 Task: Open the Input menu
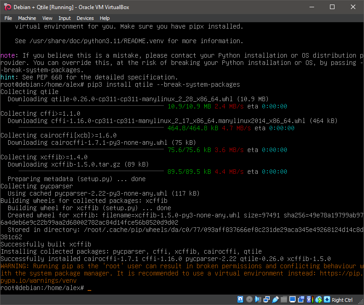(x=64, y=18)
